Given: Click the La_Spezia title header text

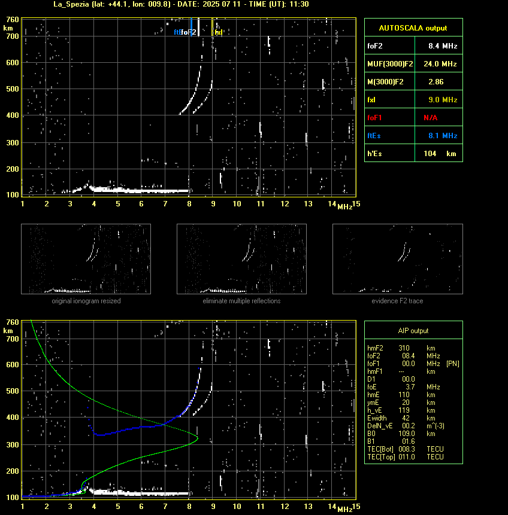Looking at the screenshot, I should (x=181, y=4).
